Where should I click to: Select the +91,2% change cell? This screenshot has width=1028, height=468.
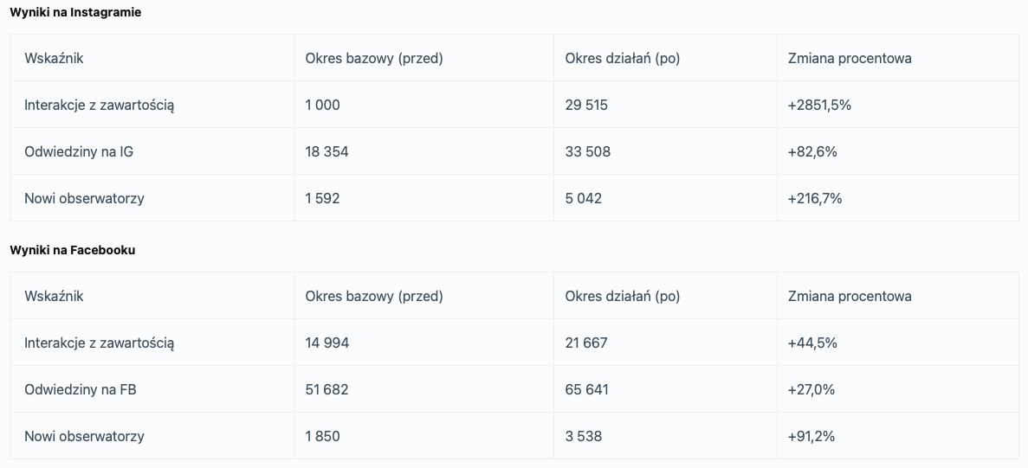tap(811, 436)
